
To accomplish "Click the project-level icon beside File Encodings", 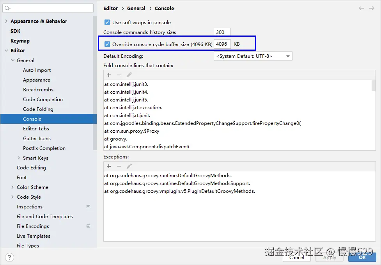I will (x=89, y=226).
